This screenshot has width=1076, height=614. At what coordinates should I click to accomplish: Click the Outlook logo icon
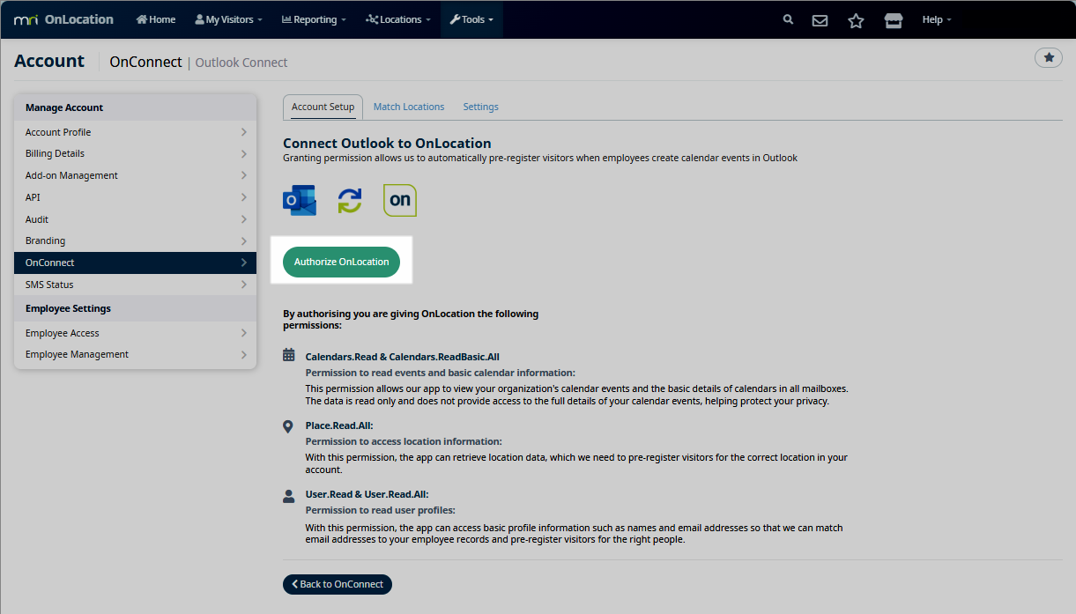coord(300,200)
